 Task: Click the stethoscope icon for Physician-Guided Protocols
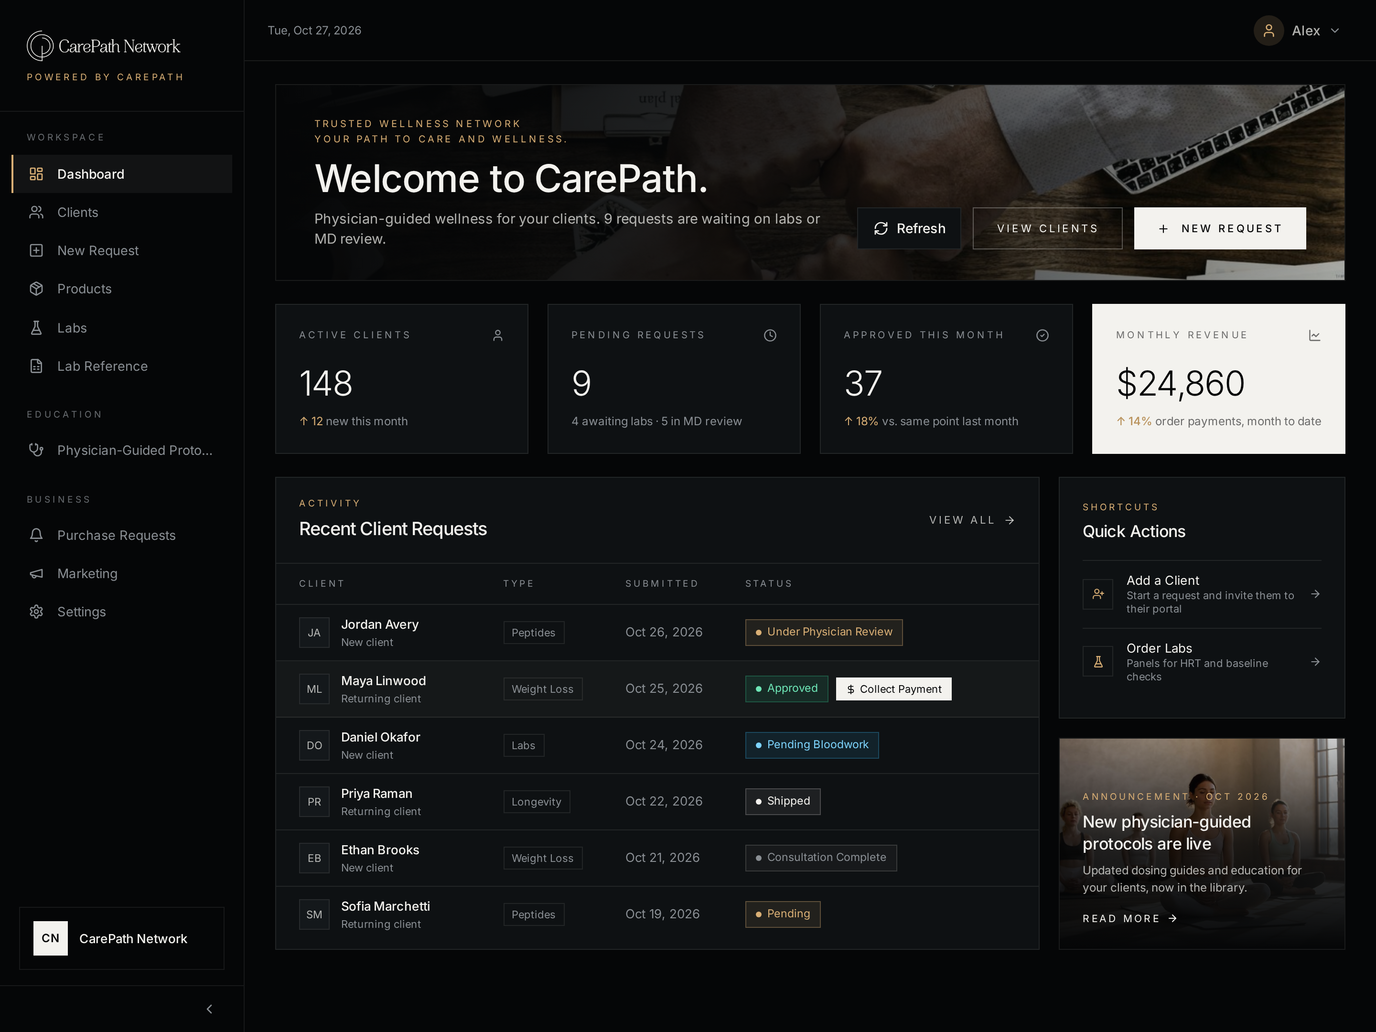[x=36, y=450]
